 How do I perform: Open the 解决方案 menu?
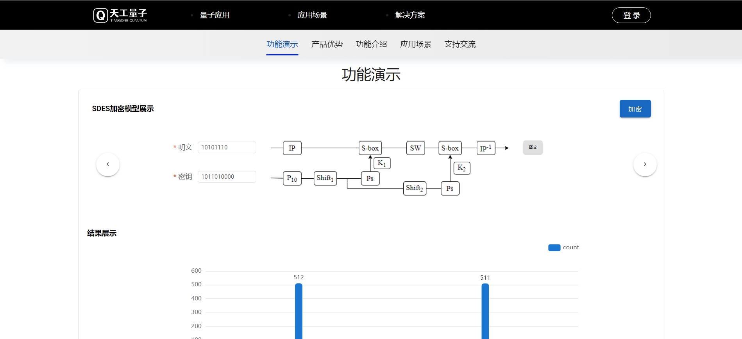(x=410, y=15)
